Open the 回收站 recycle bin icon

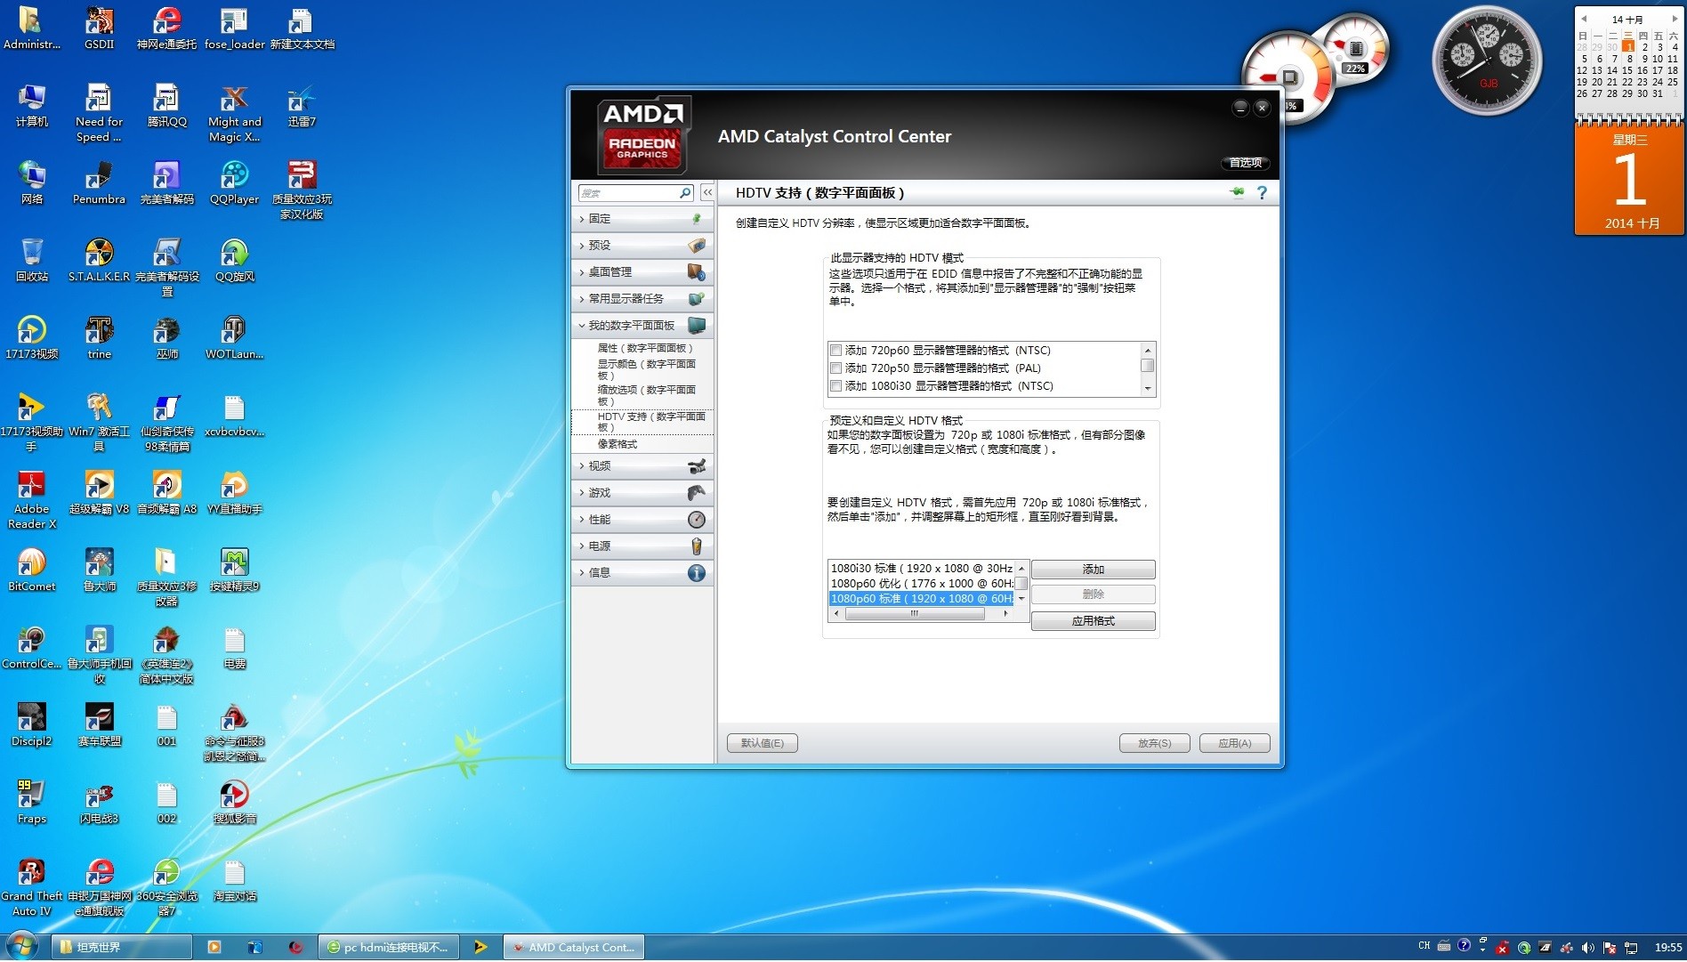point(31,261)
